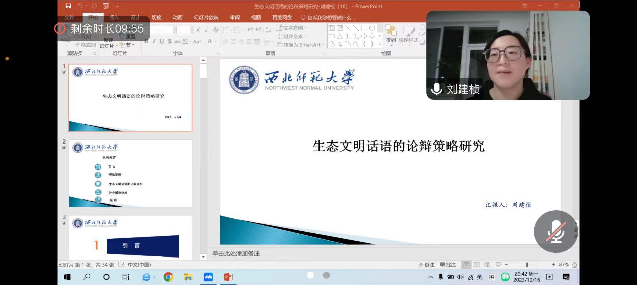Image resolution: width=637 pixels, height=285 pixels.
Task: Click Convert to SmartArt button
Action: (298, 45)
